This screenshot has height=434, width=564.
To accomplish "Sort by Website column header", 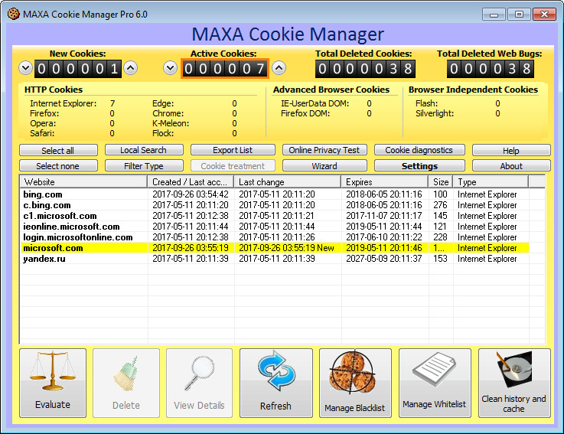I will coord(83,181).
